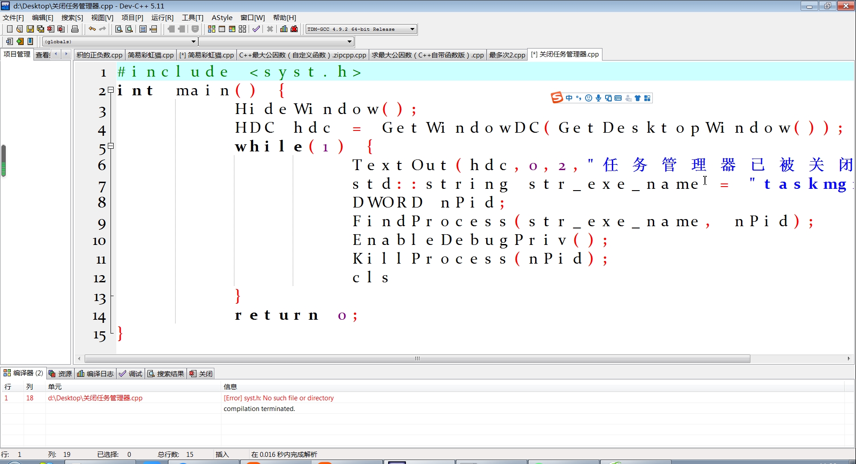Viewport: 856px width, 464px height.
Task: Open the 搜索结果 bottom tab
Action: [x=166, y=374]
